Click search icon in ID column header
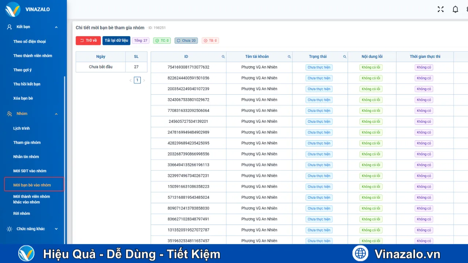This screenshot has width=468, height=263. pyautogui.click(x=223, y=57)
